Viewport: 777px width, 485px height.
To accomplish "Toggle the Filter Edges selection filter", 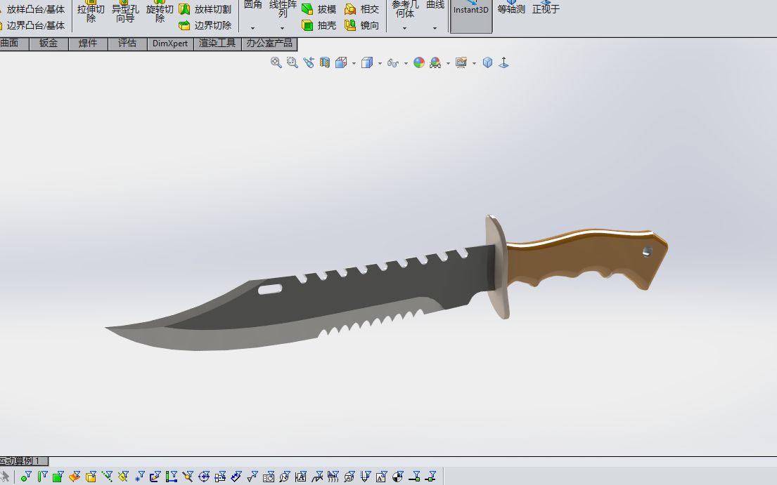I will click(42, 477).
